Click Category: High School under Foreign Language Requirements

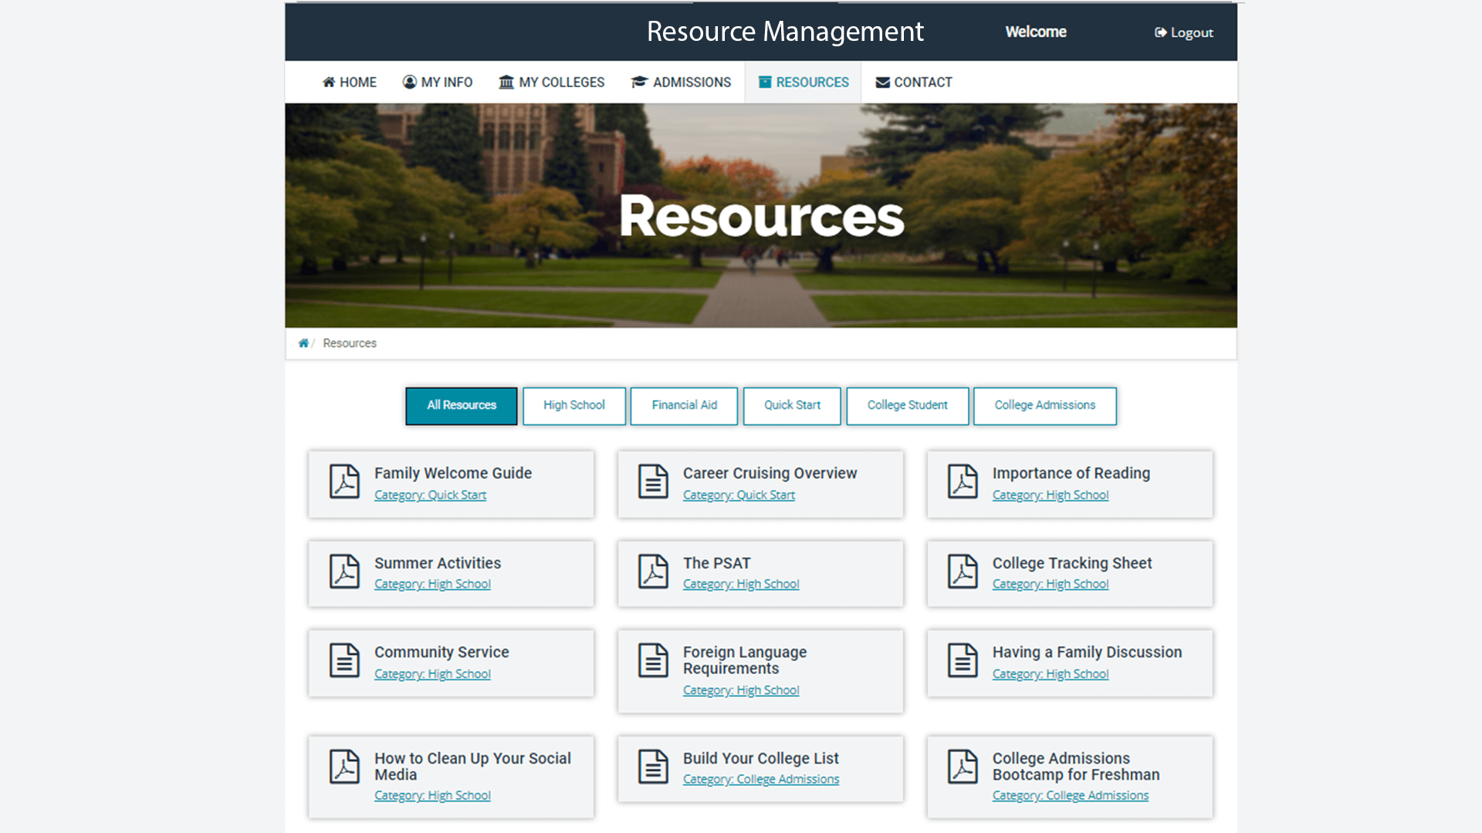coord(741,690)
